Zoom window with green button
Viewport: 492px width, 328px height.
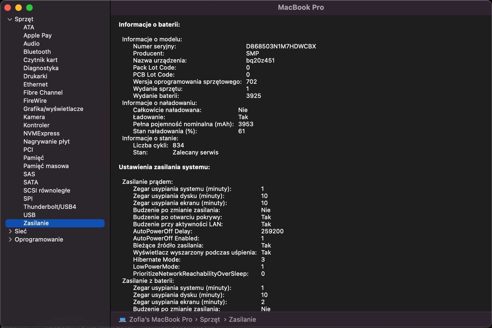click(x=29, y=8)
